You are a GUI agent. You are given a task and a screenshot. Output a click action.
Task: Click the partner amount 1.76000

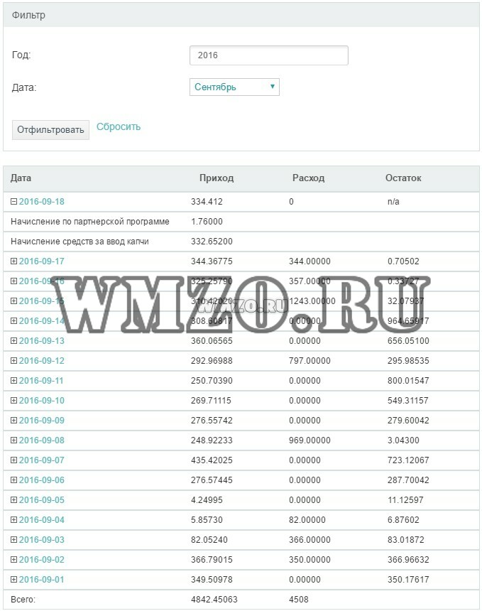pos(207,222)
